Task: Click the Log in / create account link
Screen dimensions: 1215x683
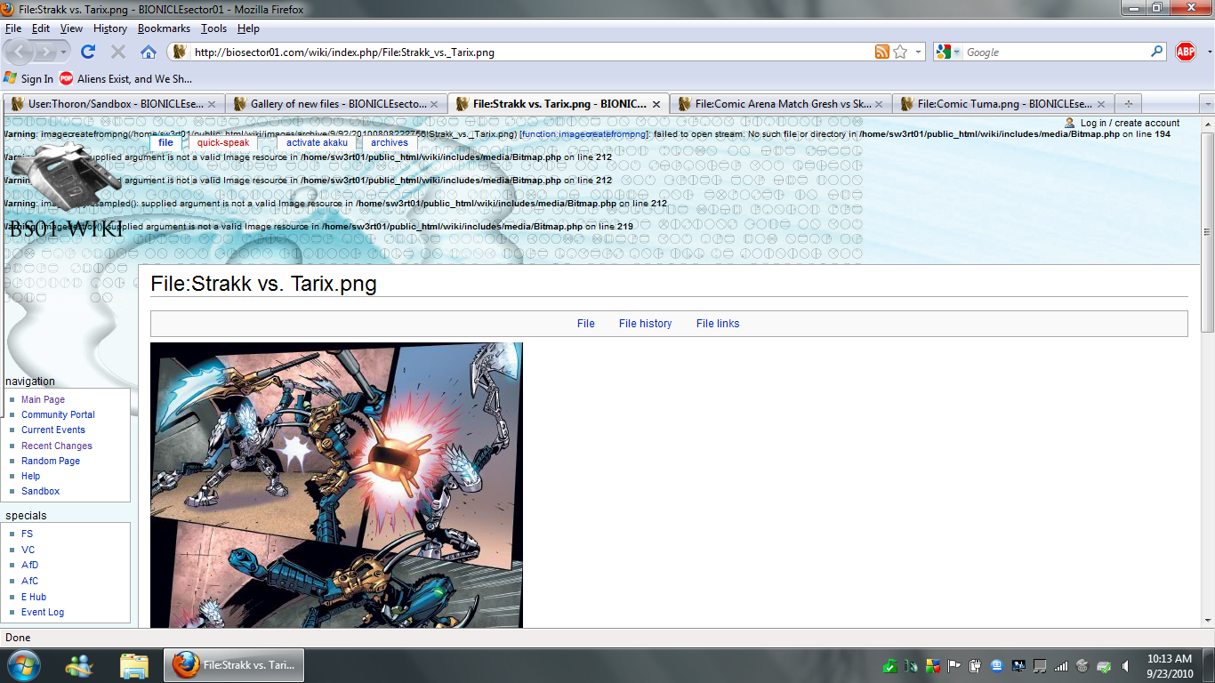Action: pyautogui.click(x=1130, y=123)
